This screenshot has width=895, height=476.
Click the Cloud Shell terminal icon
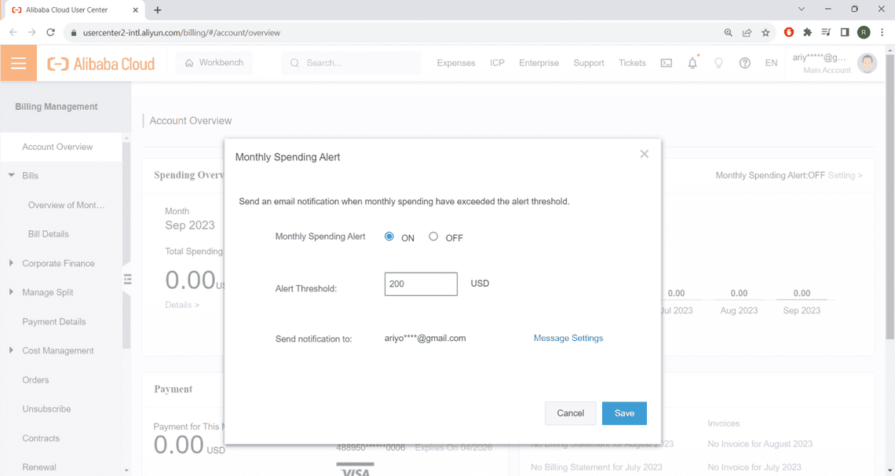[x=666, y=64]
